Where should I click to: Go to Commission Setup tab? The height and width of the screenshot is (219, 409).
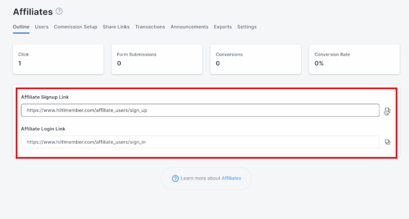click(x=75, y=27)
